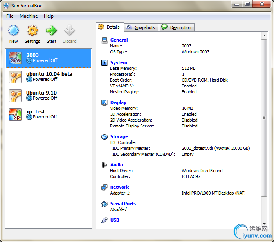
Task: Open the Audio settings link
Action: click(x=117, y=165)
